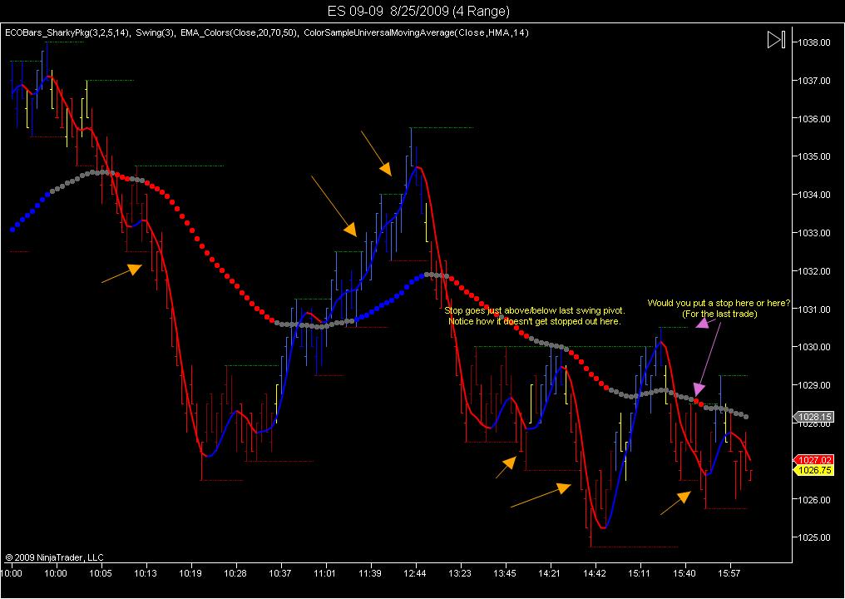Click the 1026.00 price axis label

(x=813, y=500)
